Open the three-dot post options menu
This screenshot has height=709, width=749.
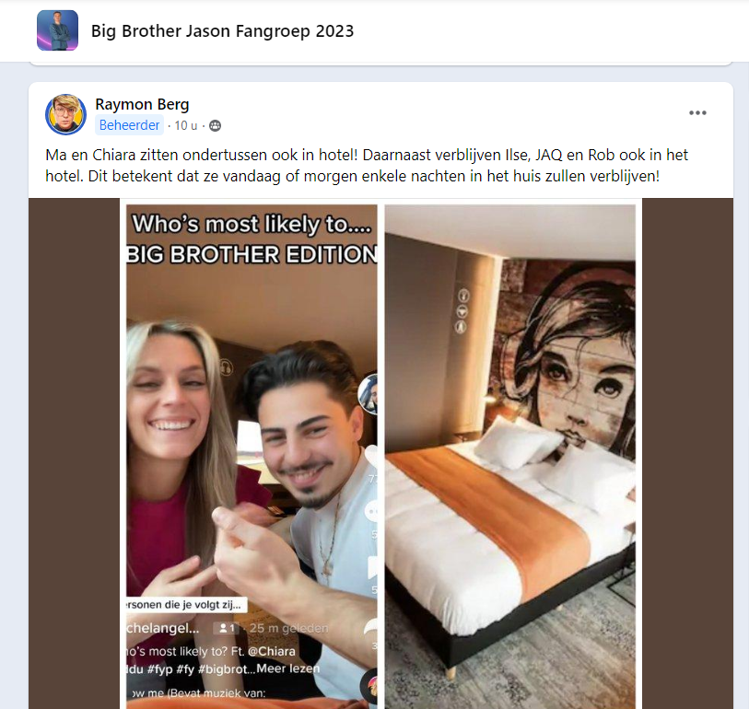(x=697, y=113)
